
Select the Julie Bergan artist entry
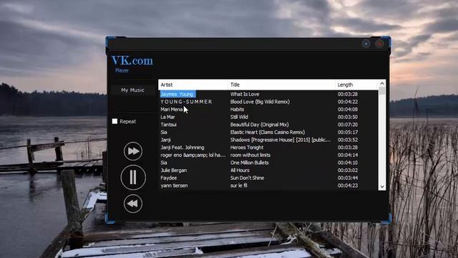tap(174, 171)
